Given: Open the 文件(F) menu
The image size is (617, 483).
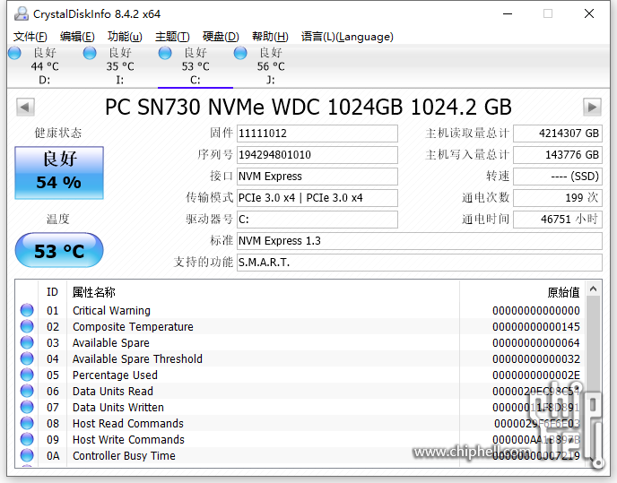Looking at the screenshot, I should click(30, 37).
